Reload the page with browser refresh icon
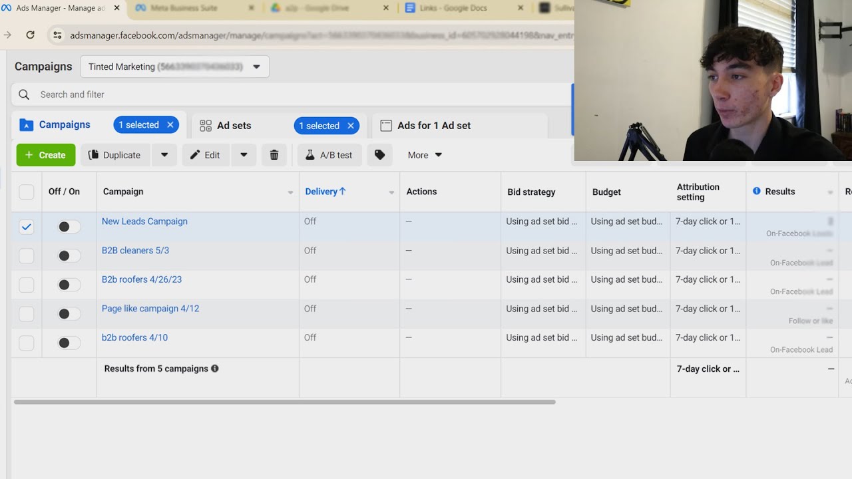This screenshot has height=479, width=852. coord(30,35)
